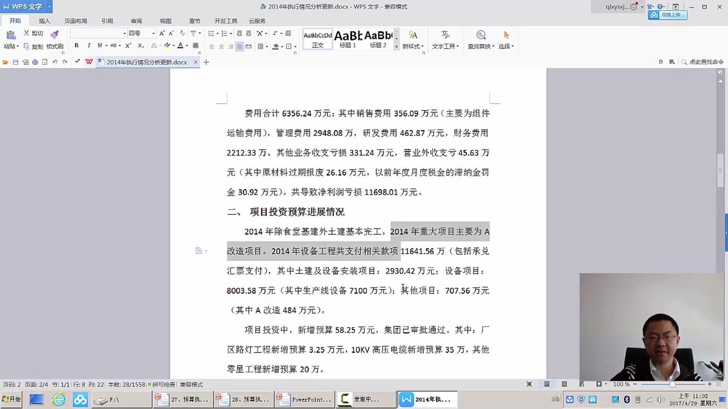Expand the font size 四号 dropdown
The width and height of the screenshot is (728, 409).
point(153,33)
